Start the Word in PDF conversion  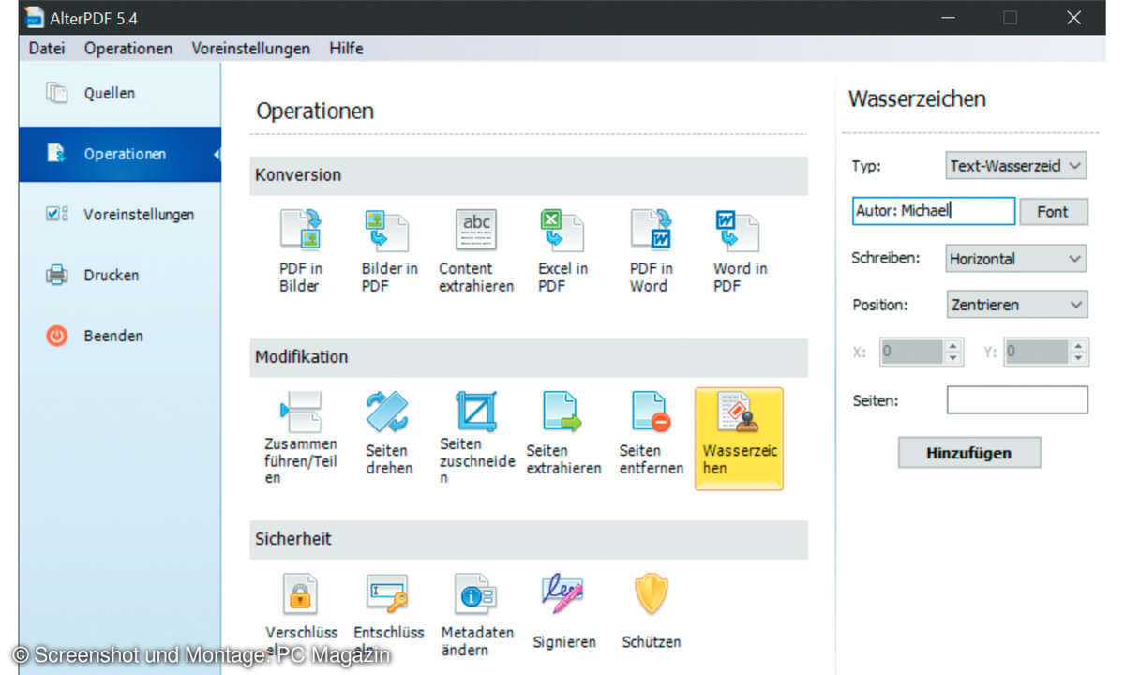click(739, 251)
